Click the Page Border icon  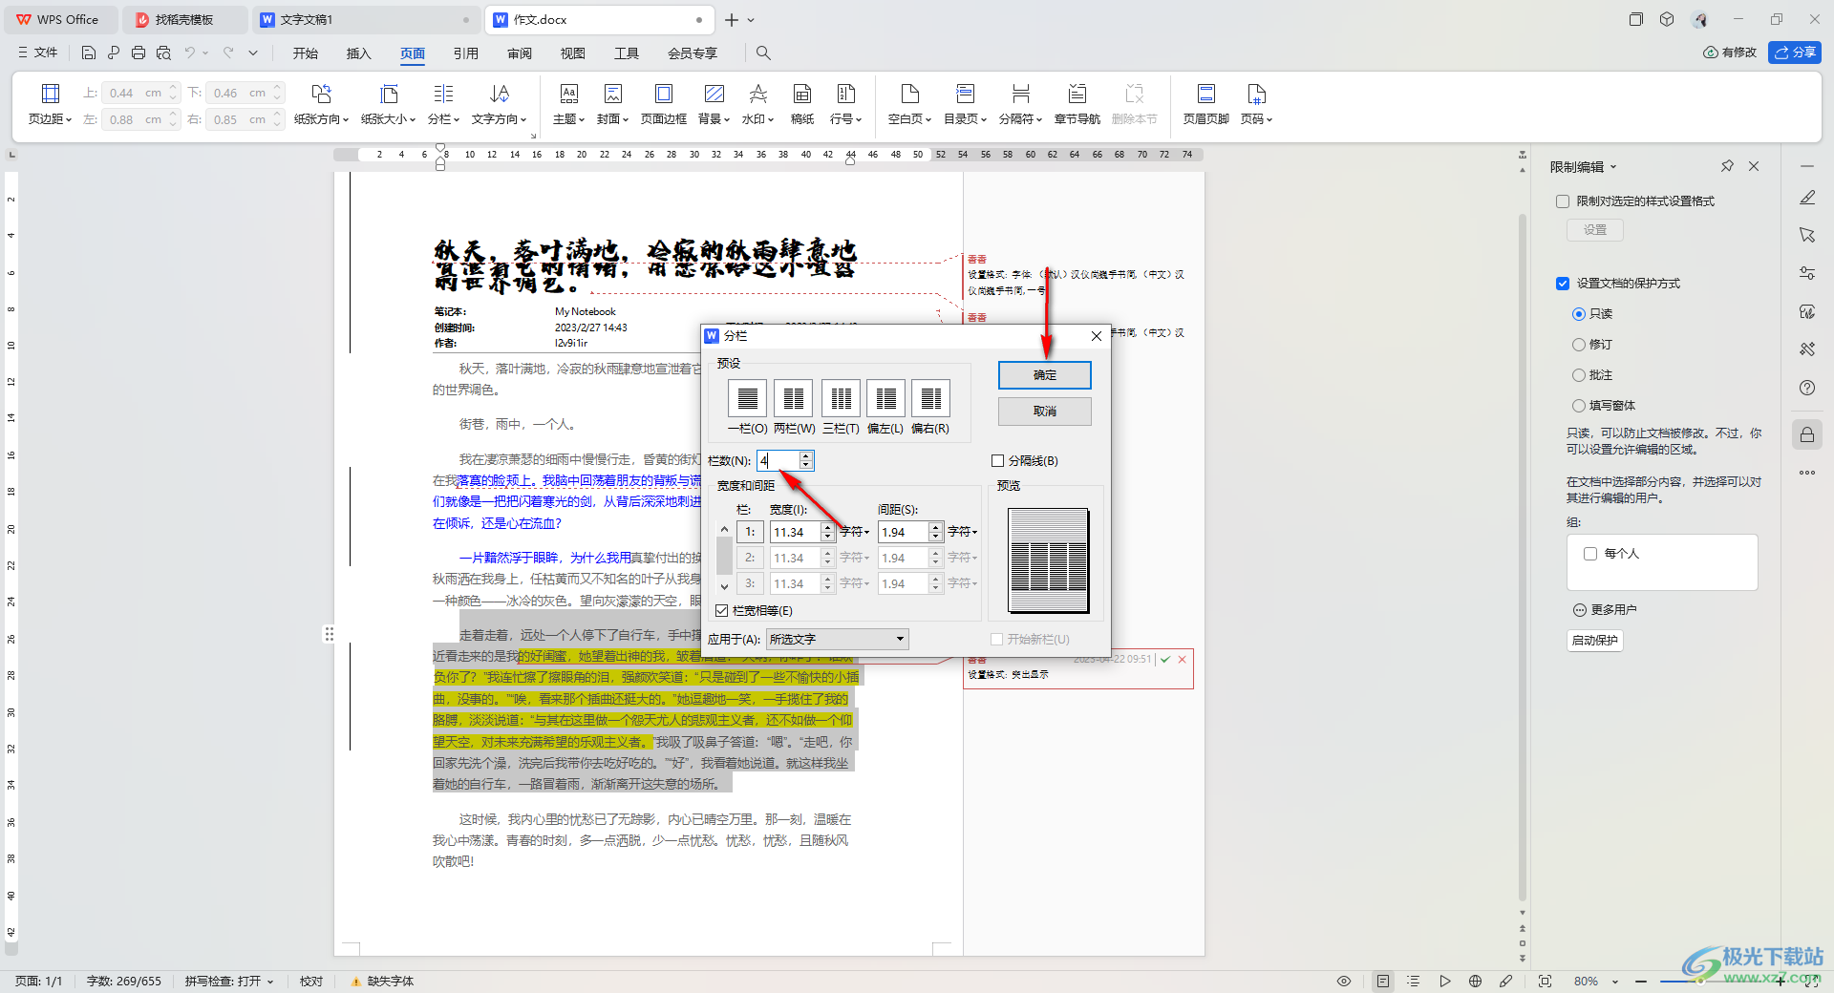663,94
